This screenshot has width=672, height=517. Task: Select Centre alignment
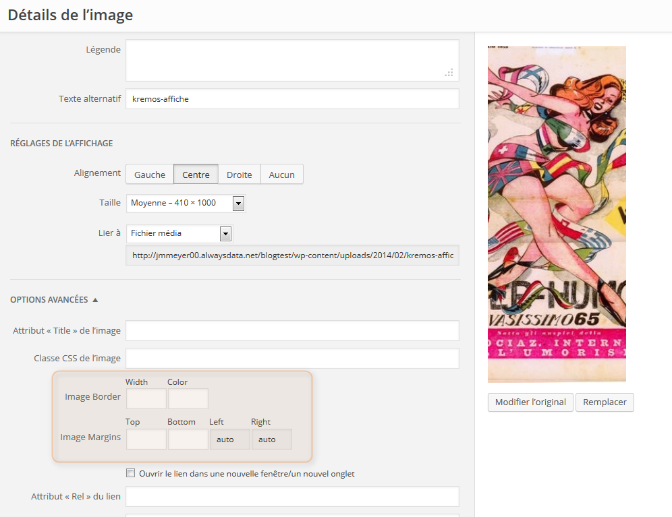[x=196, y=175]
